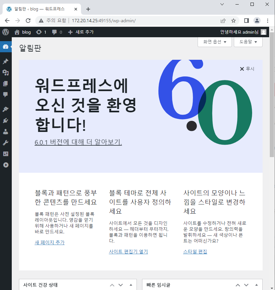Open comments bubble in admin bar

coord(57,32)
